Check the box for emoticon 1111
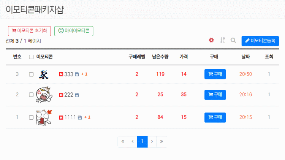Screen dimensions: 285x160 [x=31, y=117]
